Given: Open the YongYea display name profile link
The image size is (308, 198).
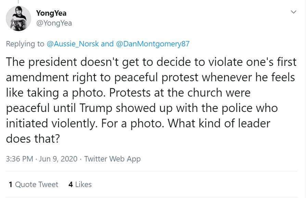Looking at the screenshot, I should 51,13.
